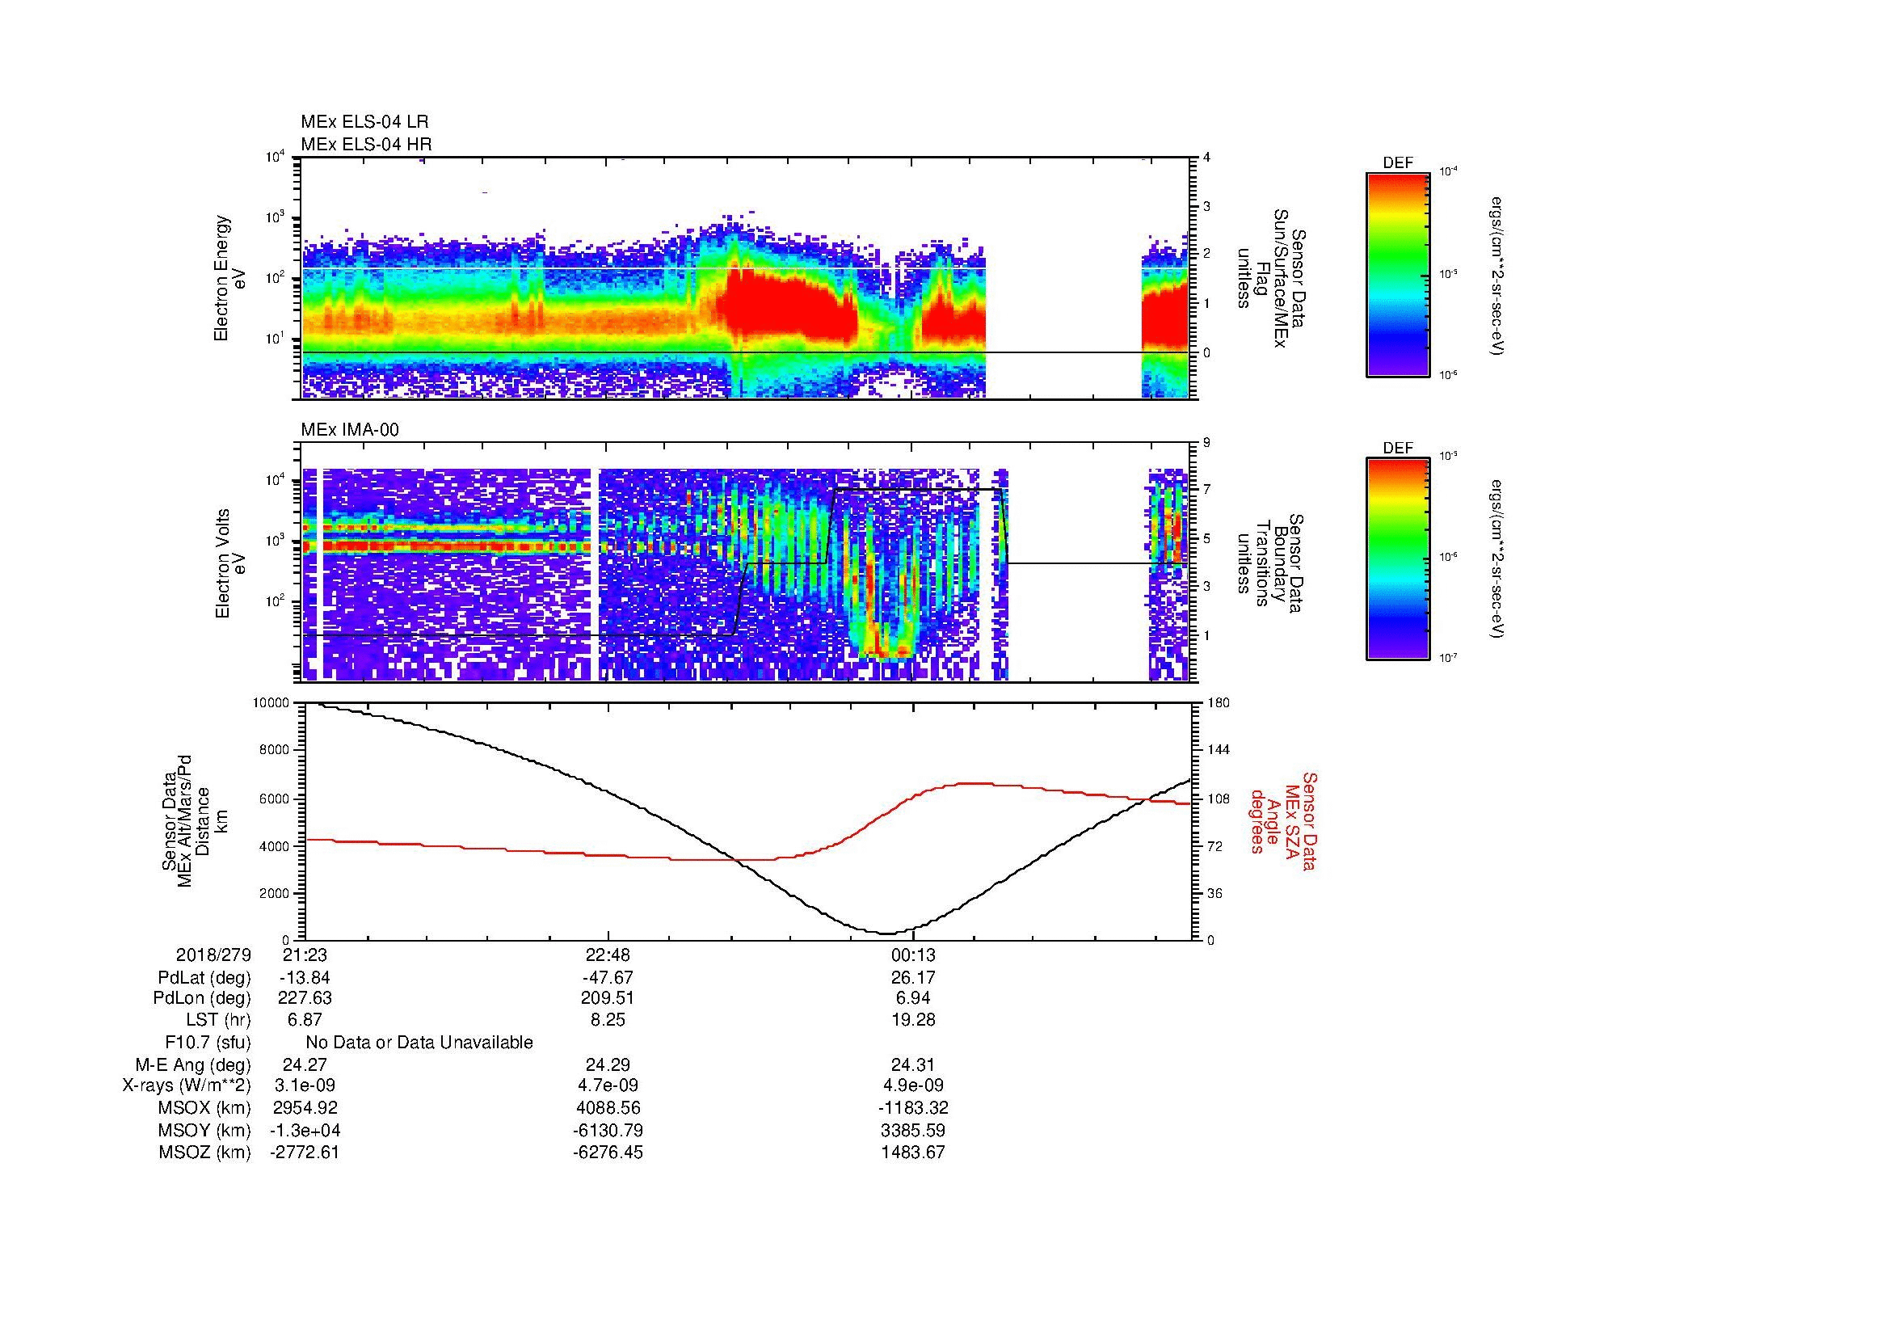This screenshot has width=1890, height=1336.
Task: Click the MSOX value '-1183.32'
Action: click(913, 1108)
